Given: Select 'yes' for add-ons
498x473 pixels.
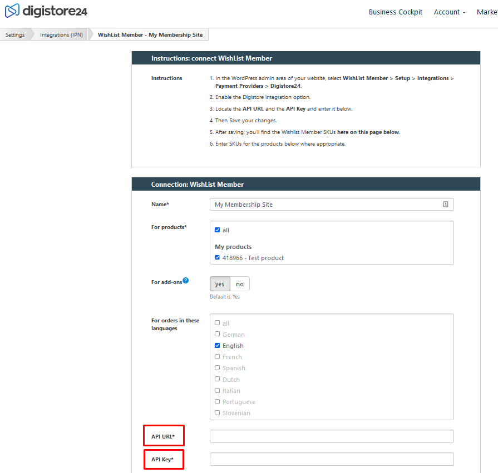Looking at the screenshot, I should point(220,284).
